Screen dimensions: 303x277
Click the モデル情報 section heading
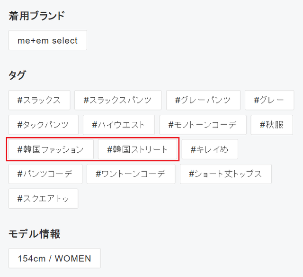click(x=35, y=234)
